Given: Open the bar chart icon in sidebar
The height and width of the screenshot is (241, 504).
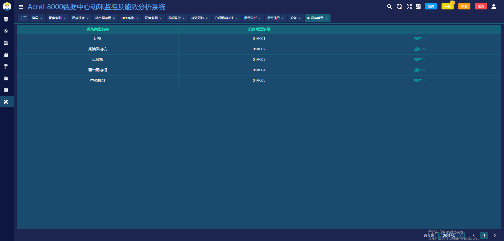Looking at the screenshot, I should [x=6, y=54].
